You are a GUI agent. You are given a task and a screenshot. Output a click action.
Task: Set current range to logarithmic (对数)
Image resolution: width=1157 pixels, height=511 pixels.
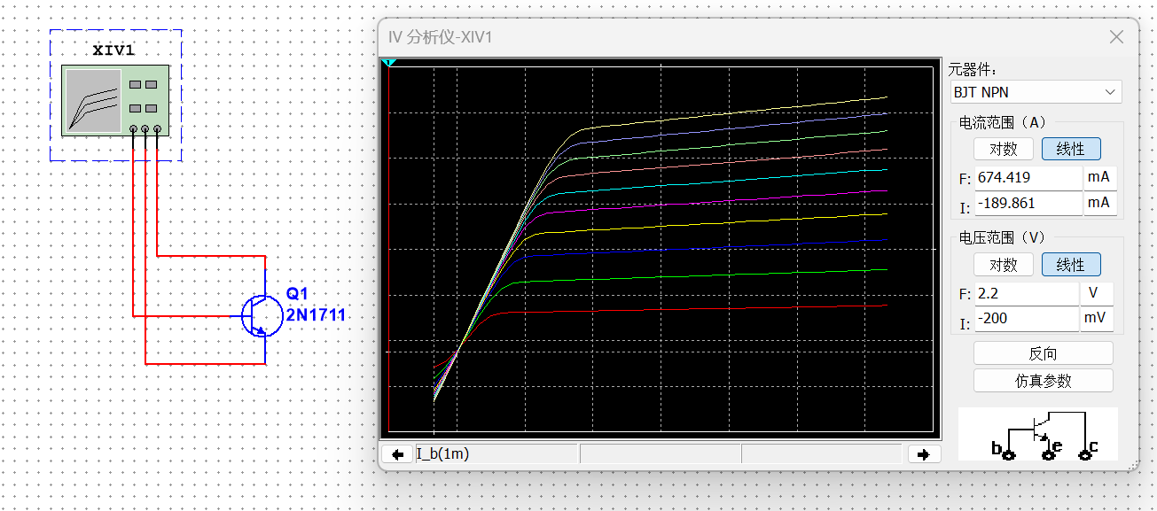[1003, 149]
